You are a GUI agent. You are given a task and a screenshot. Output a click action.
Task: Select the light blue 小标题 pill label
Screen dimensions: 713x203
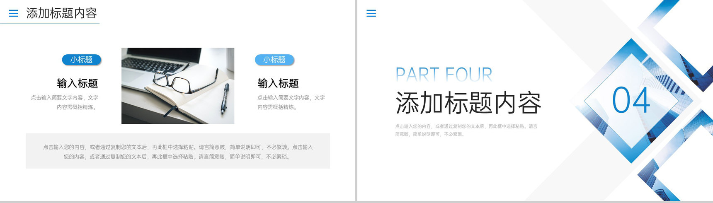274,60
